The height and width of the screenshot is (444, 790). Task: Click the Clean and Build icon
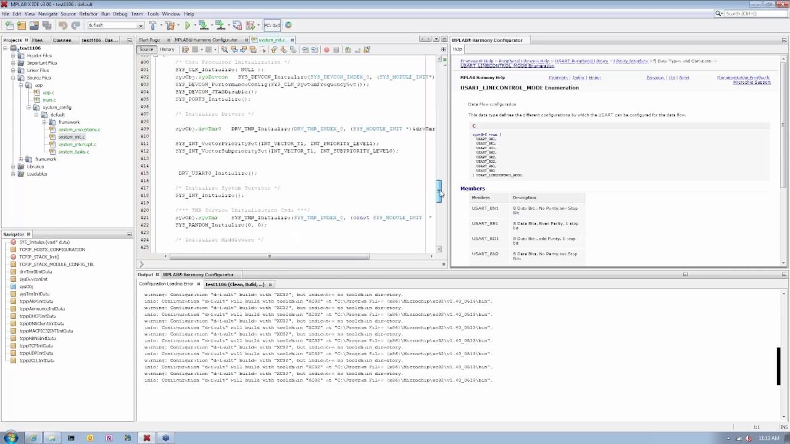[170, 25]
